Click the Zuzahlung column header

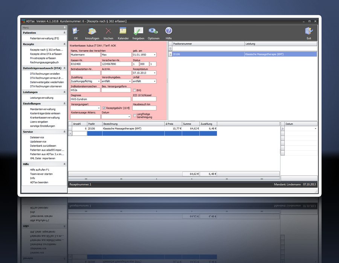(208, 124)
